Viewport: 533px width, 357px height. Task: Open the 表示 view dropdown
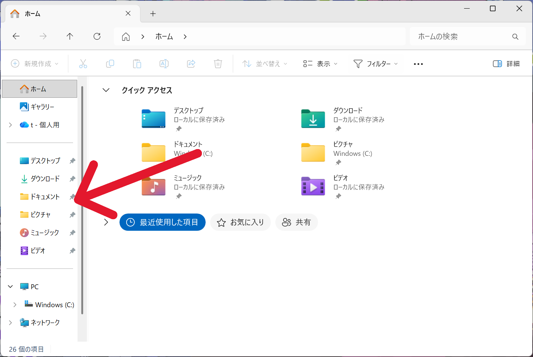click(320, 64)
